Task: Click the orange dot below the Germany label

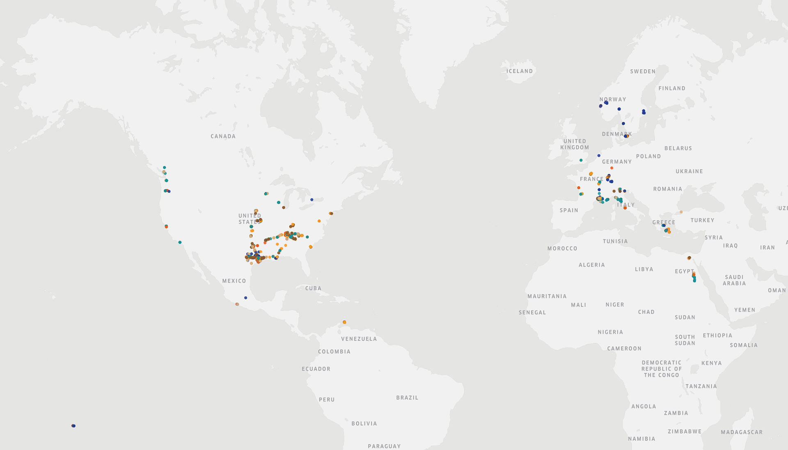Action: point(612,168)
